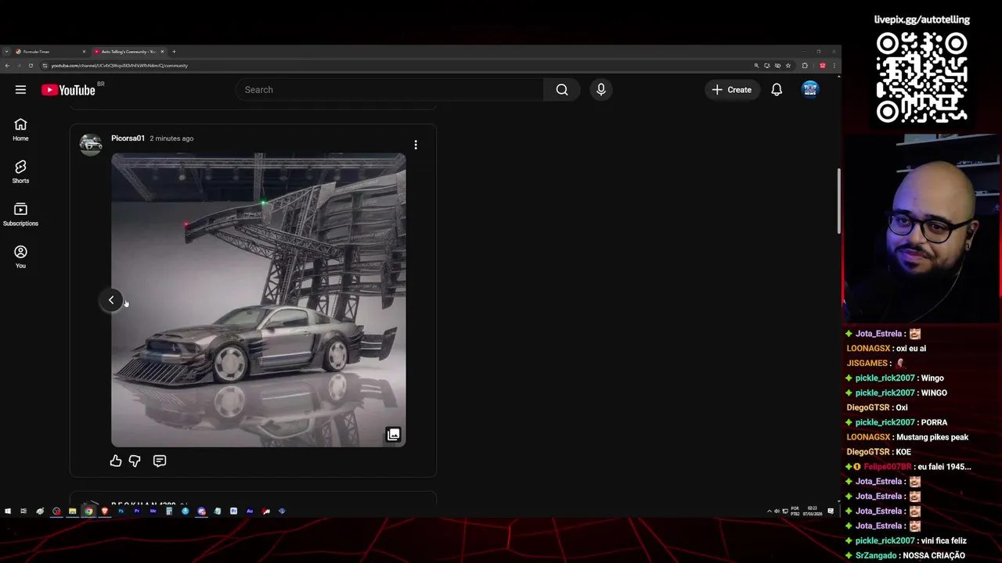Show the previous image in the post
This screenshot has width=1002, height=563.
(111, 300)
